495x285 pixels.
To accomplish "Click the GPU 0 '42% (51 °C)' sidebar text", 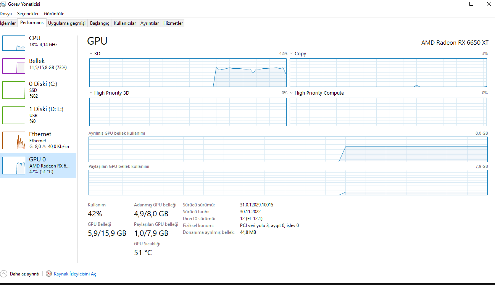I will pyautogui.click(x=41, y=172).
